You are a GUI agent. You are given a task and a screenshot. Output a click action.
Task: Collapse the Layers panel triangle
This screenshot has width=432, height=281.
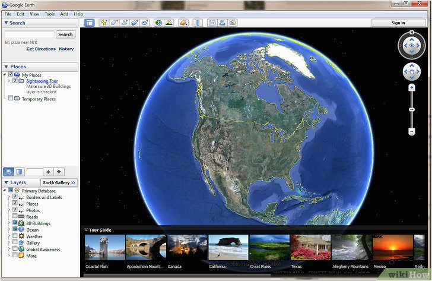[x=6, y=182]
